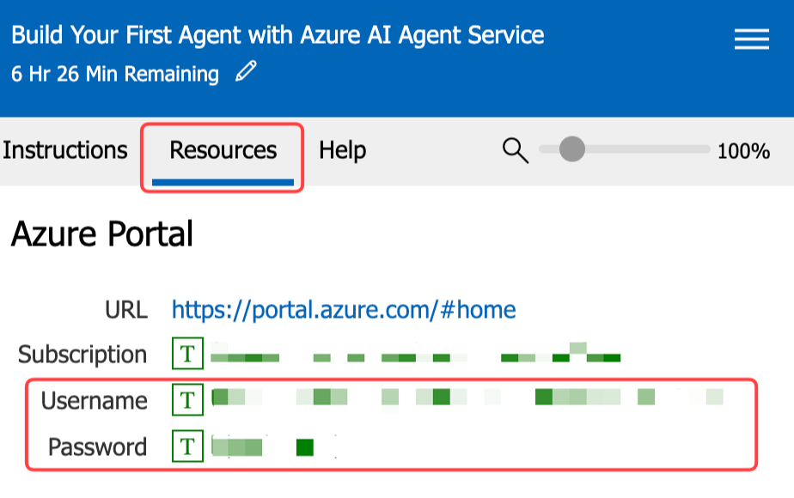Click the magnifying glass search icon

(x=516, y=150)
